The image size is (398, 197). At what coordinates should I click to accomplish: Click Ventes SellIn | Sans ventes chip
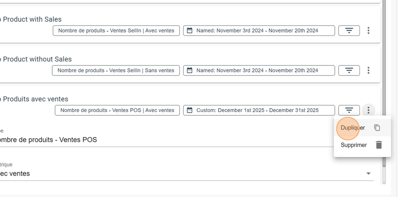116,70
